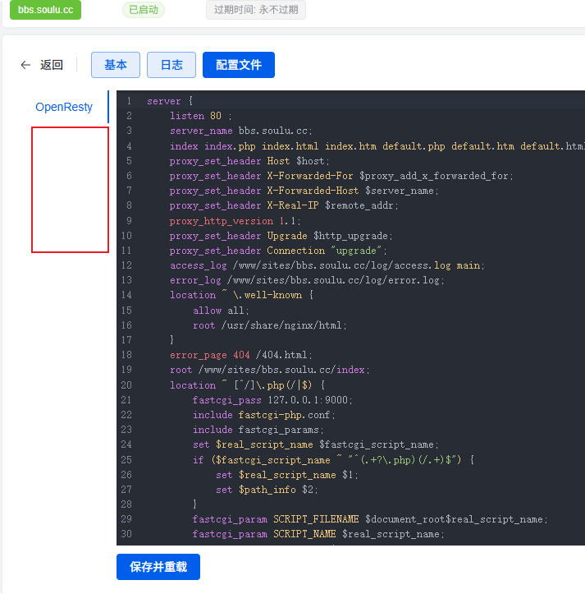The height and width of the screenshot is (594, 585).
Task: Click the 'listen 80' line
Action: click(x=200, y=116)
